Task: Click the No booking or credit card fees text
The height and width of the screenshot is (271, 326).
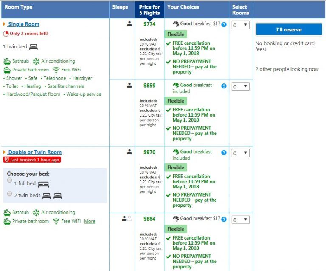Action: click(285, 46)
